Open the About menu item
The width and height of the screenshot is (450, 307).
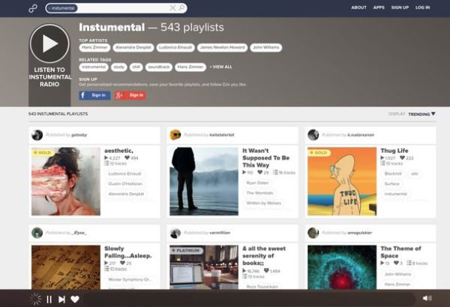pos(359,7)
